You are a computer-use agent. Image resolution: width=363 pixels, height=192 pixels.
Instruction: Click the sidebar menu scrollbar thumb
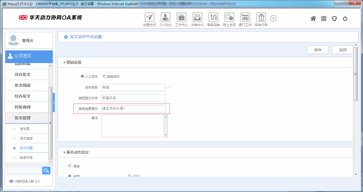[x=50, y=123]
